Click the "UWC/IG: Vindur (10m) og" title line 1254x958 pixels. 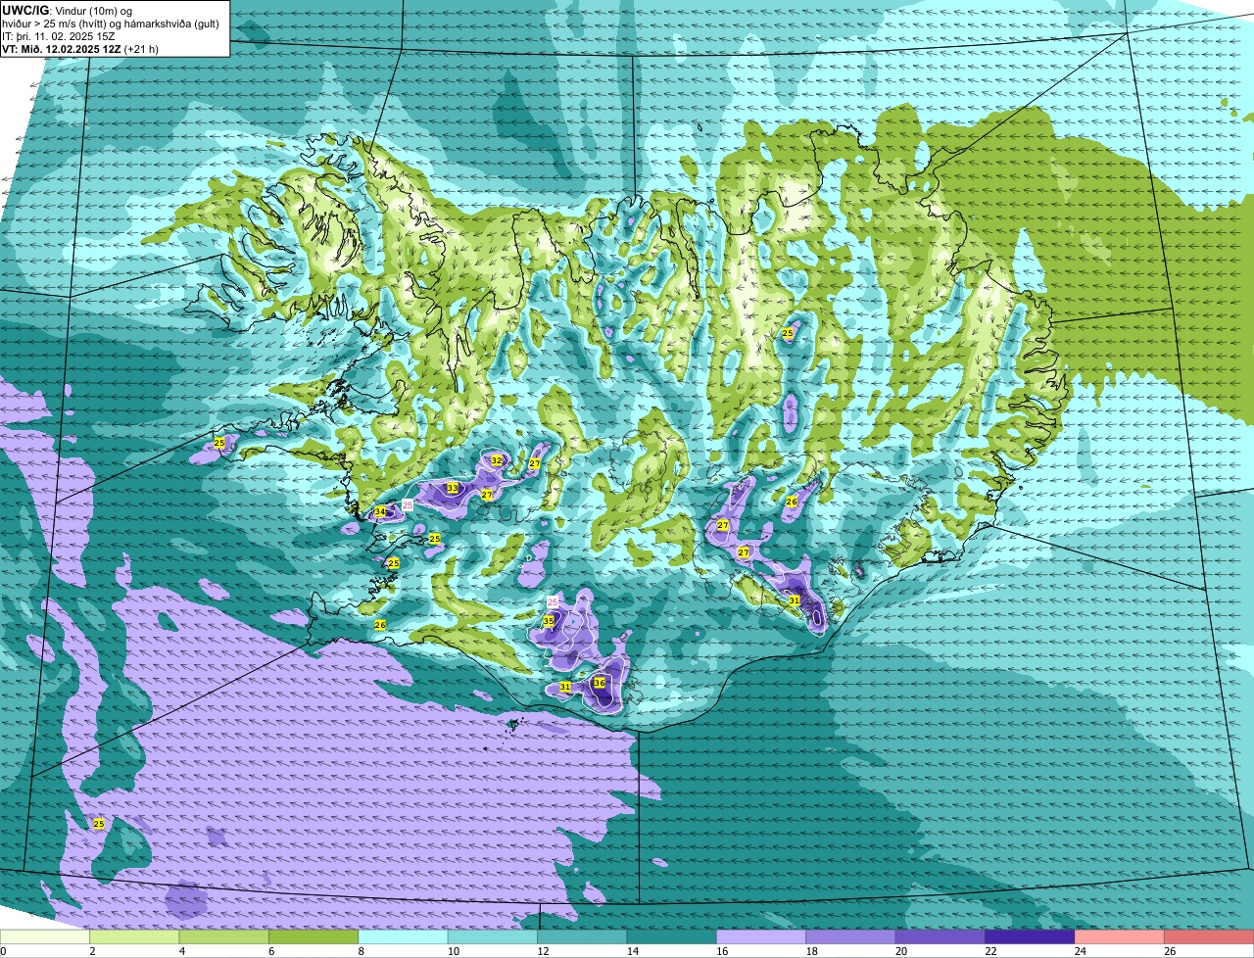(x=68, y=10)
